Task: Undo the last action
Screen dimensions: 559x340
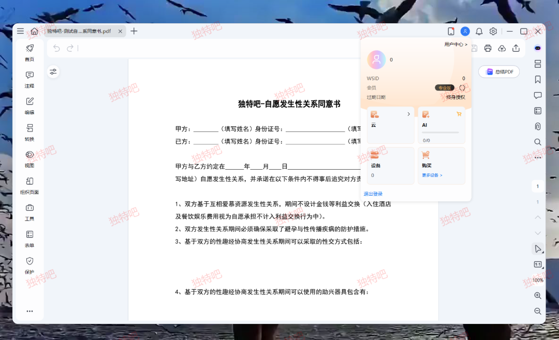Action: click(x=56, y=48)
